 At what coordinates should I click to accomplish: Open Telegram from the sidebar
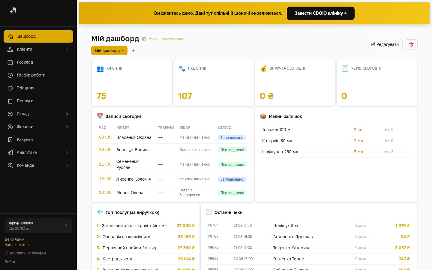(x=38, y=88)
